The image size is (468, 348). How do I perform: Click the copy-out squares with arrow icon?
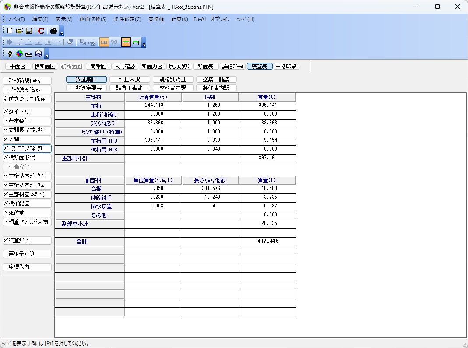tap(82, 42)
